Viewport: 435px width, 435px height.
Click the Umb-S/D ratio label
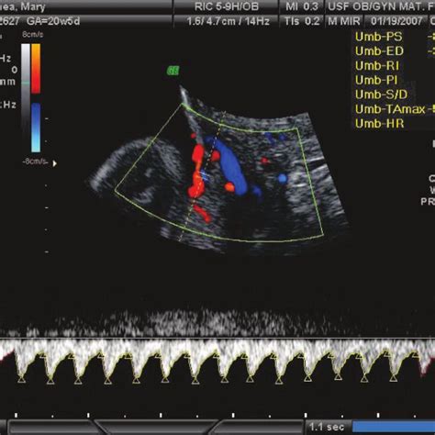click(x=381, y=95)
